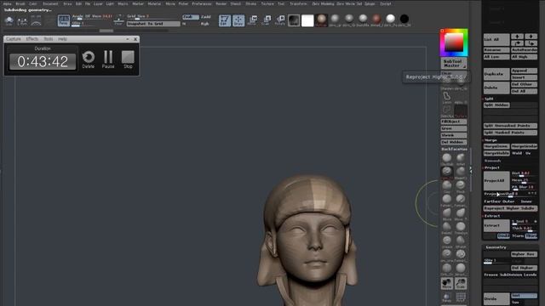Pause the screen recording
The height and width of the screenshot is (306, 545).
[108, 59]
